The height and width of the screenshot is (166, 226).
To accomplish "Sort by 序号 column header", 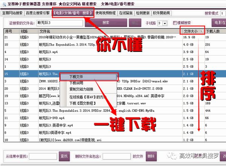I will pyautogui.click(x=12, y=31).
